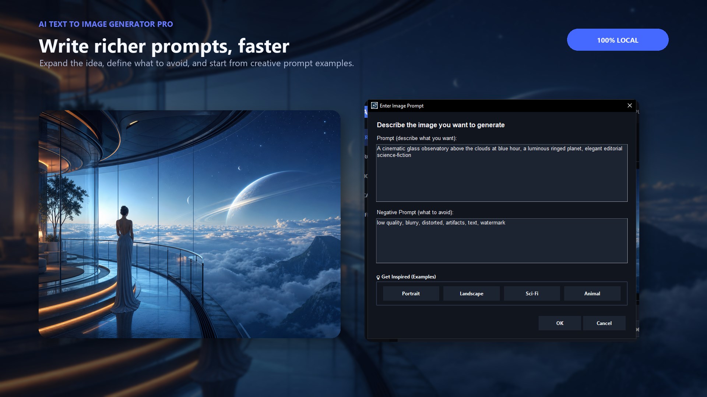
Task: Open the observatory sample image
Action: point(190,224)
